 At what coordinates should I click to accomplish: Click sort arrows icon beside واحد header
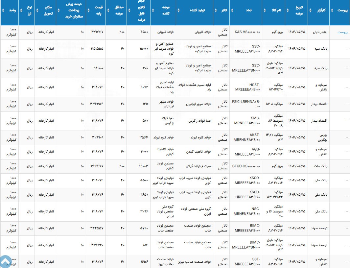tap(3, 10)
